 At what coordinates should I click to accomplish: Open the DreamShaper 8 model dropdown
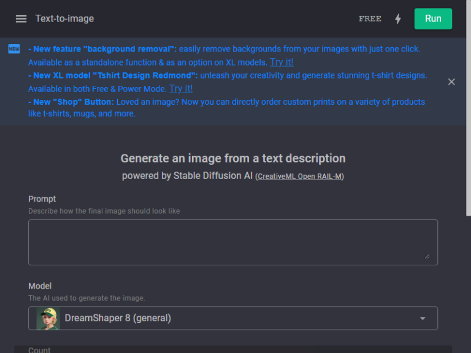(233, 318)
